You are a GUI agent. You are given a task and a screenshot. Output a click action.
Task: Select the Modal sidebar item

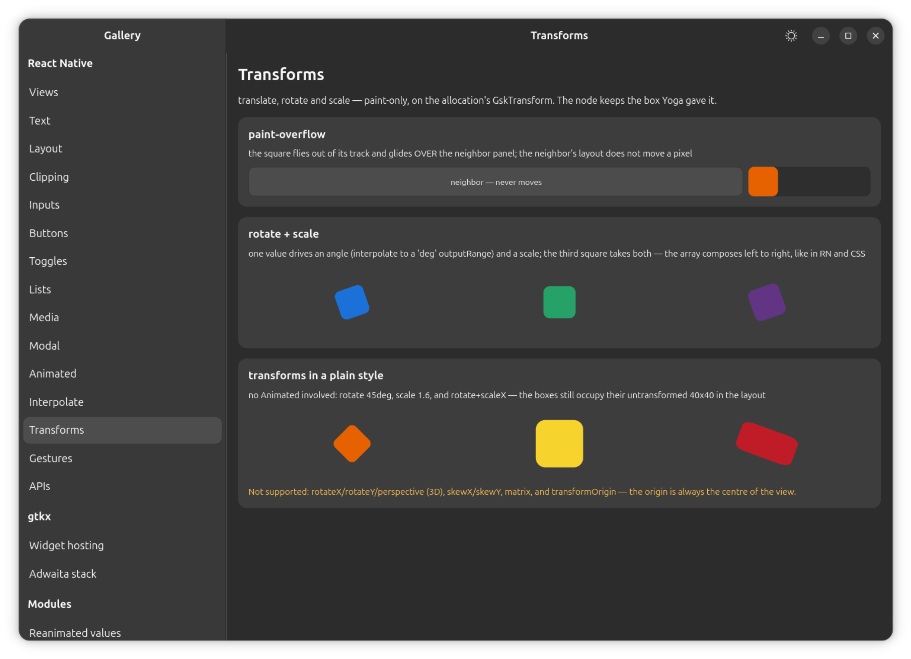pos(123,345)
